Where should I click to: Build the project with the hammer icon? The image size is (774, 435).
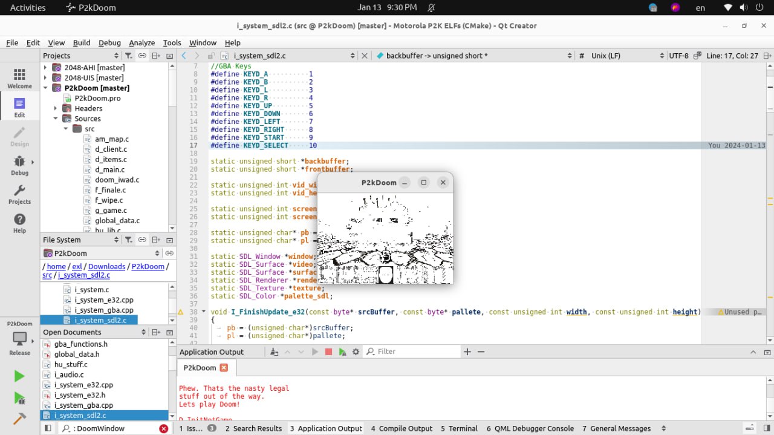(19, 419)
